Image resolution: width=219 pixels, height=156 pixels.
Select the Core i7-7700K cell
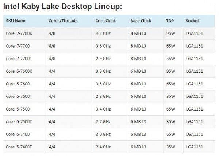coord(19,33)
